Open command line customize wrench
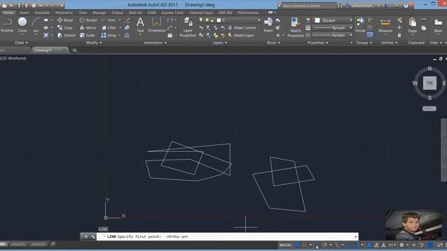The width and height of the screenshot is (447, 251). (93, 236)
